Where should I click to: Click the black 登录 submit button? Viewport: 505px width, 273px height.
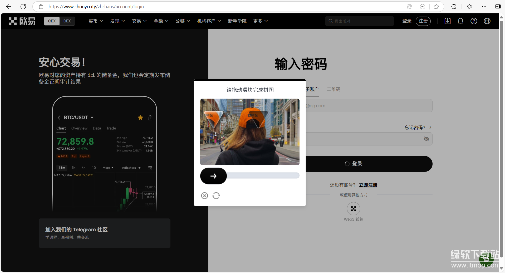369,164
